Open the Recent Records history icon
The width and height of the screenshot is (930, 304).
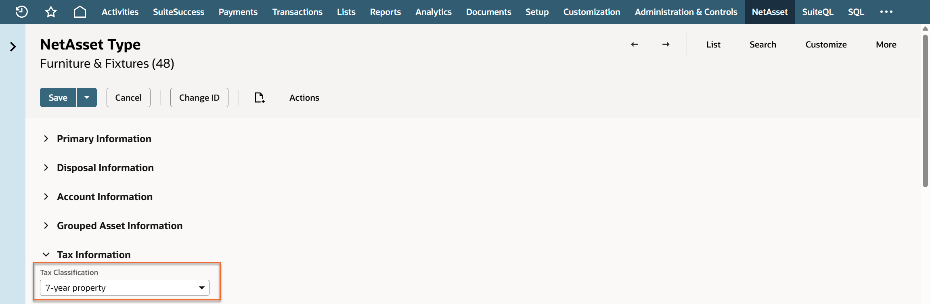tap(21, 12)
